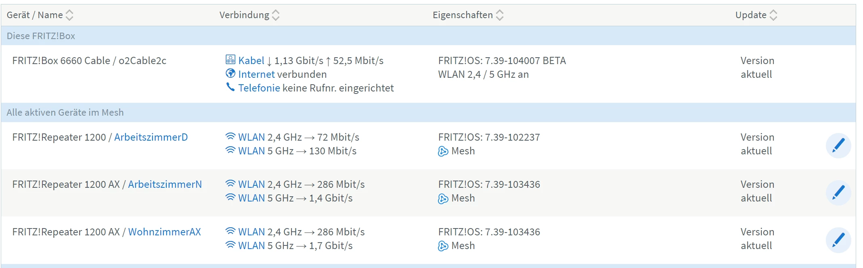Open the Kabel connection link

pos(251,61)
